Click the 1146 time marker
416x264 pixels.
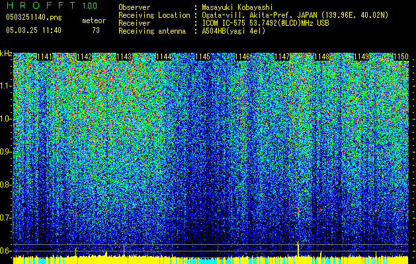(243, 57)
